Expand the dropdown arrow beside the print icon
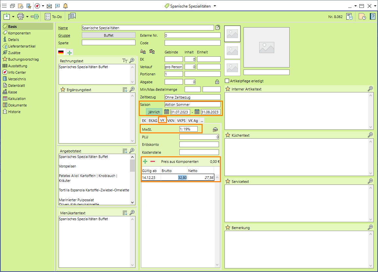Screen dimensions: 378x272 coord(27,16)
